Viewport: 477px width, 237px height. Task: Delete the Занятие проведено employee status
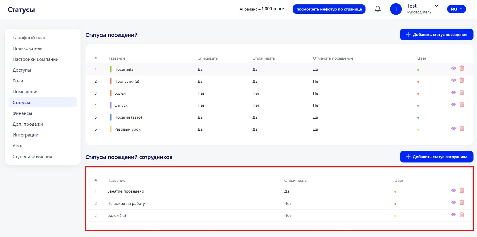462,190
